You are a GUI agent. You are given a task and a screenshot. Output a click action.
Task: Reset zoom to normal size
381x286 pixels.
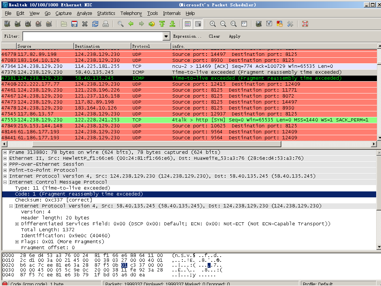tap(234, 24)
